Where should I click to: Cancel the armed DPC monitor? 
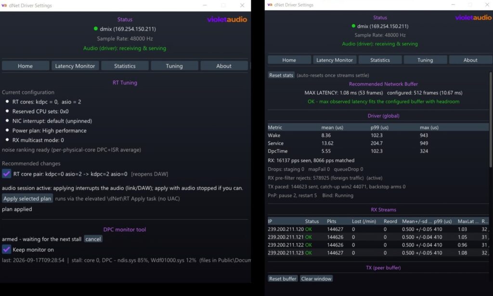[93, 239]
